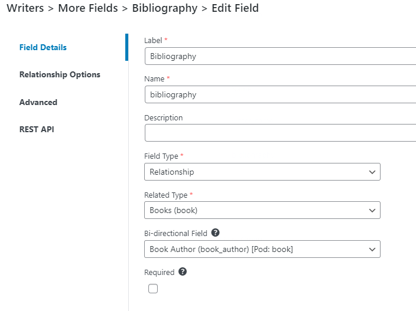
Task: Show help icon next to Required
Action: click(183, 271)
